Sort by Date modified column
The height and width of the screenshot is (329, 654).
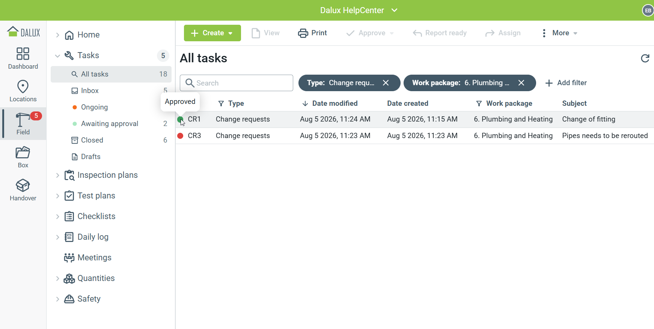330,104
